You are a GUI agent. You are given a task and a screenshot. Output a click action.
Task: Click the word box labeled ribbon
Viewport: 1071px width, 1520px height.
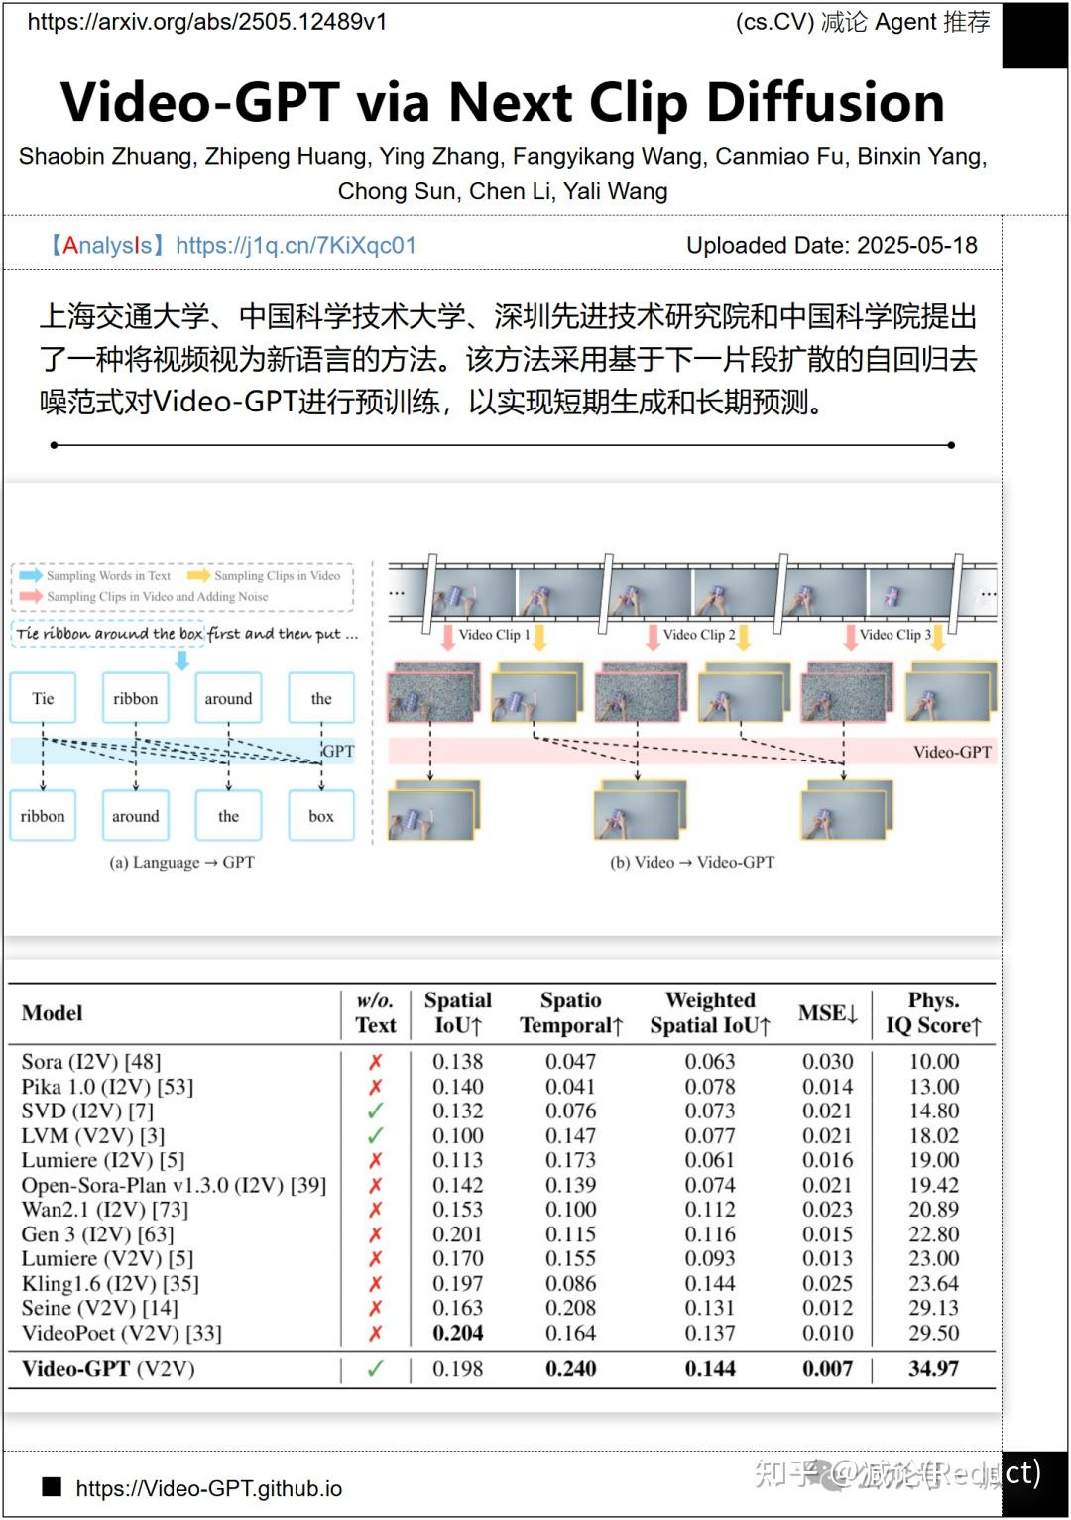136,698
